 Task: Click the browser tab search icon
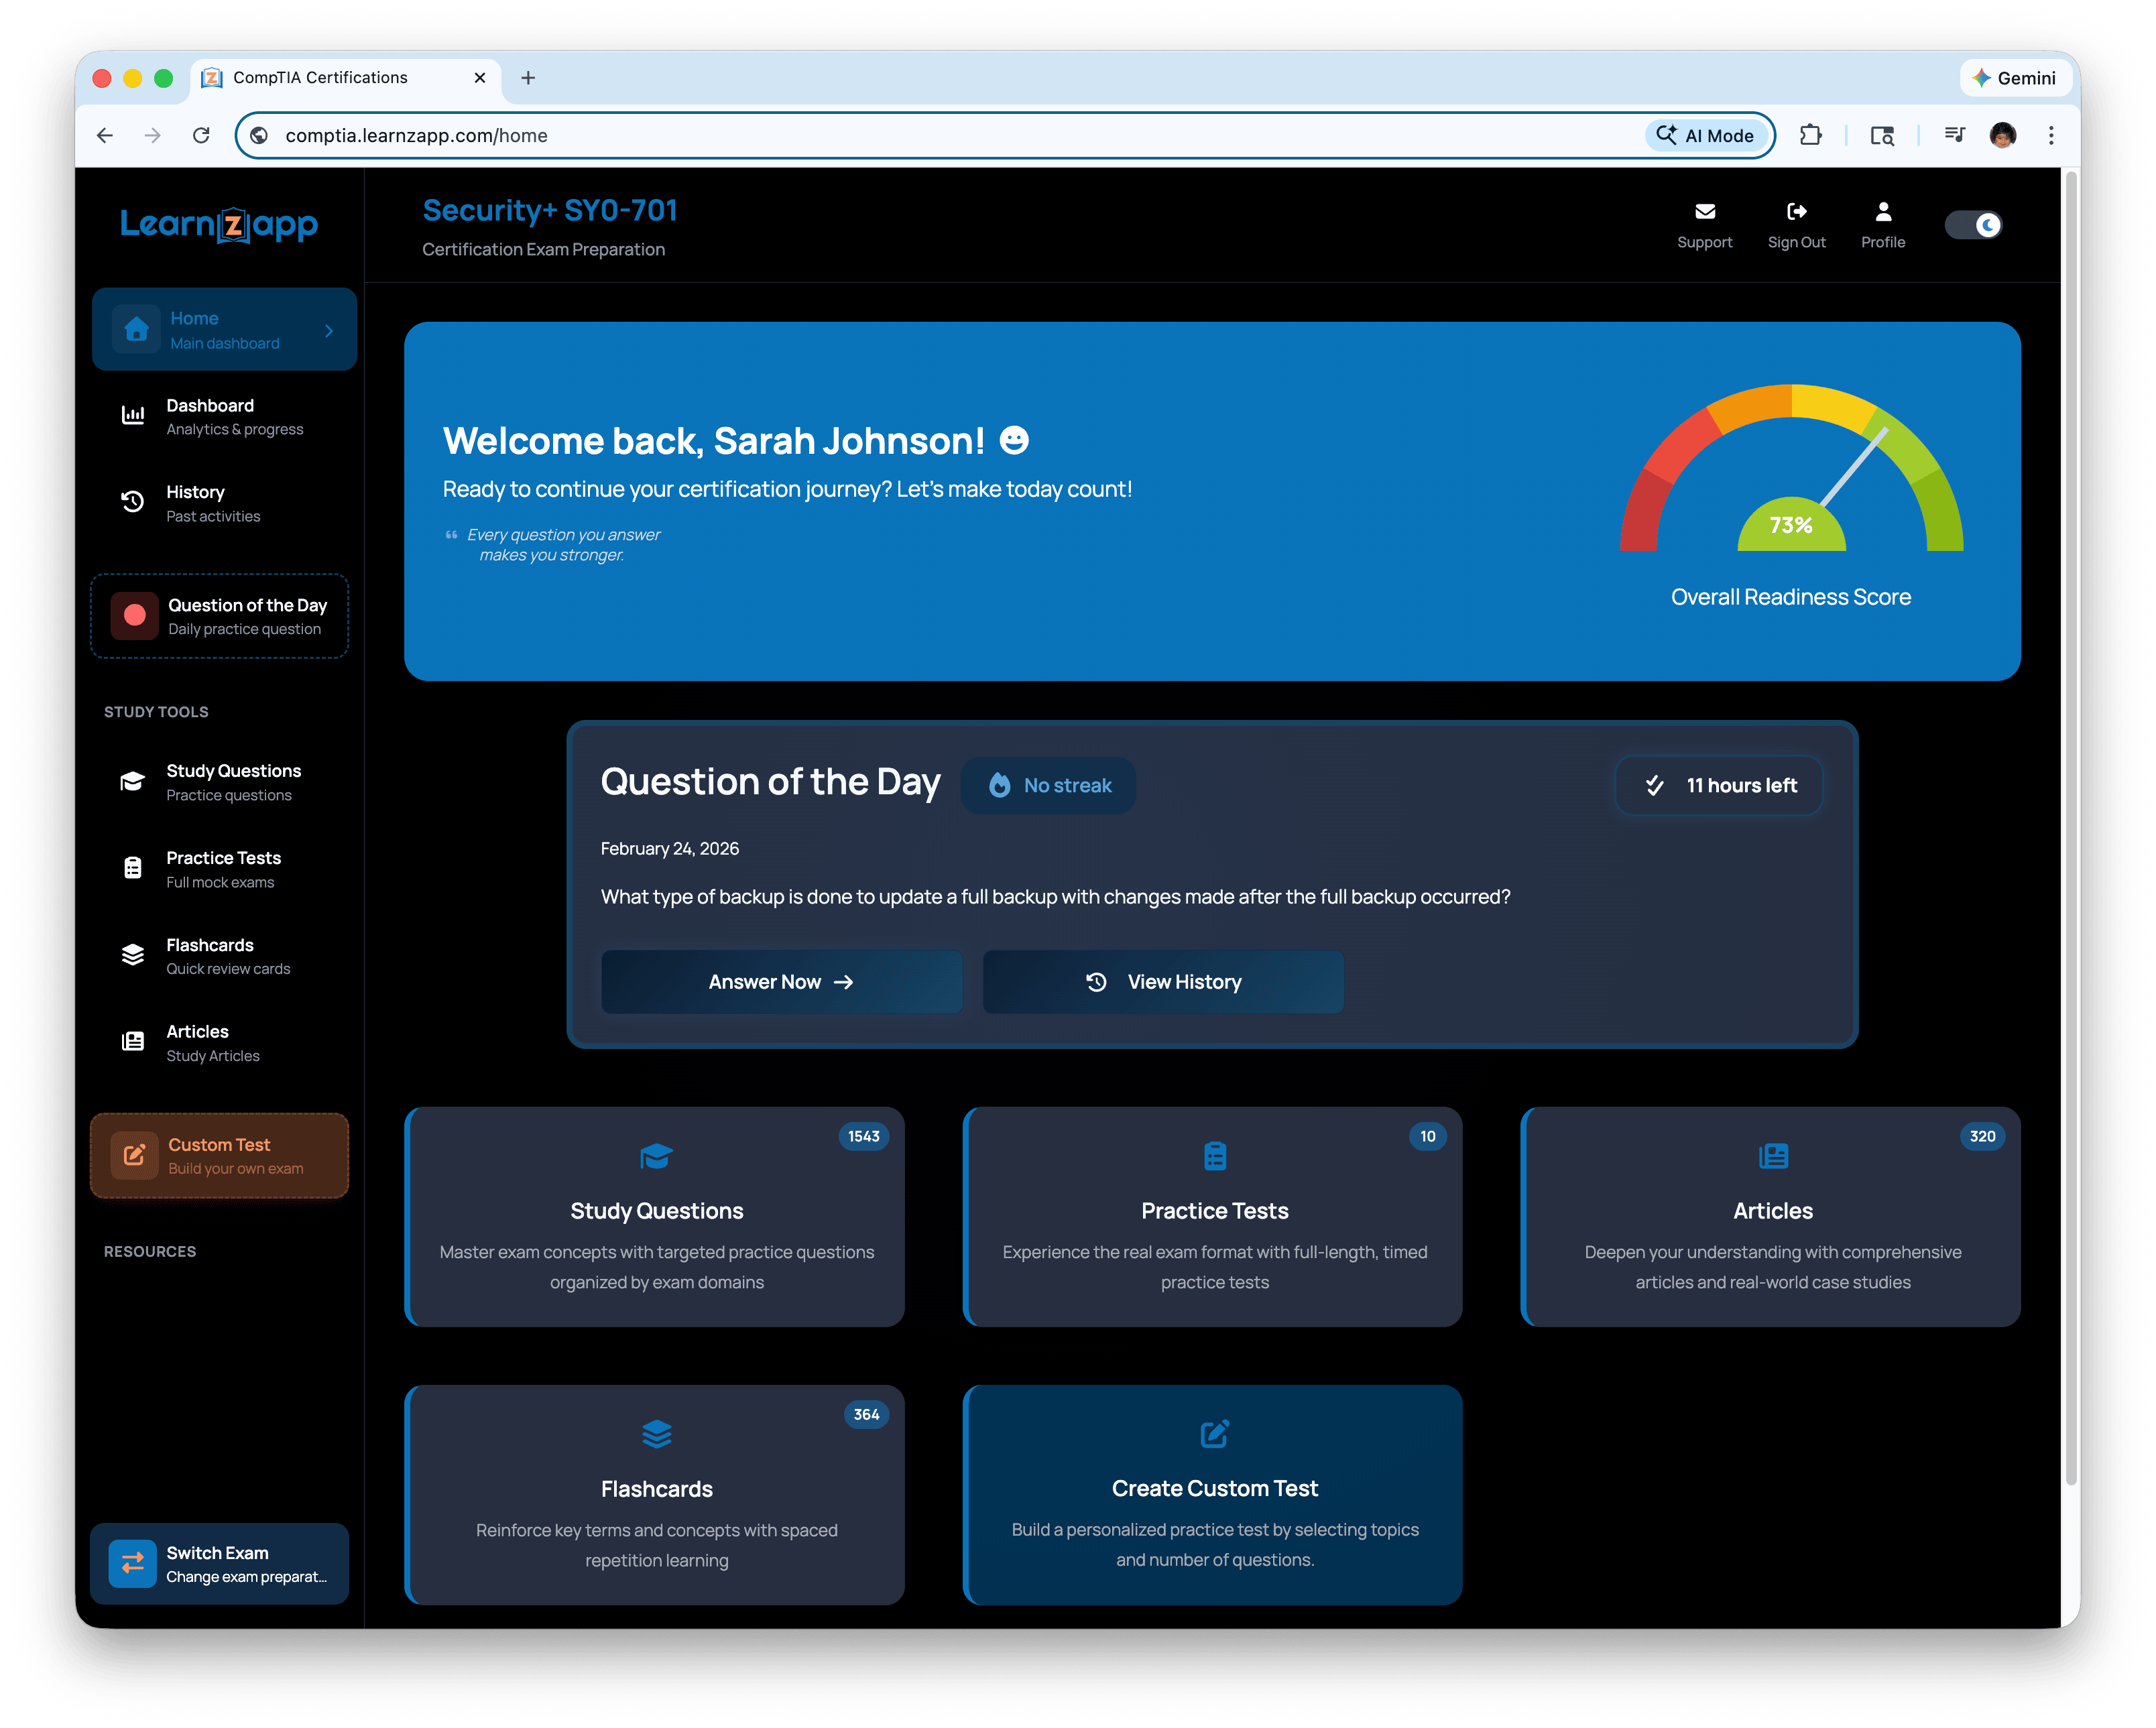click(1883, 135)
